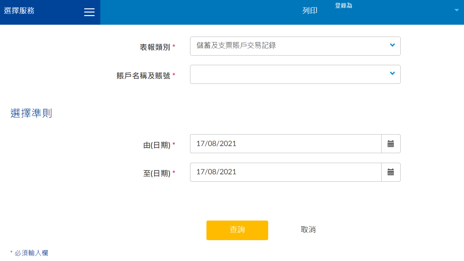Click the 取消 button
The height and width of the screenshot is (261, 464).
tap(308, 230)
